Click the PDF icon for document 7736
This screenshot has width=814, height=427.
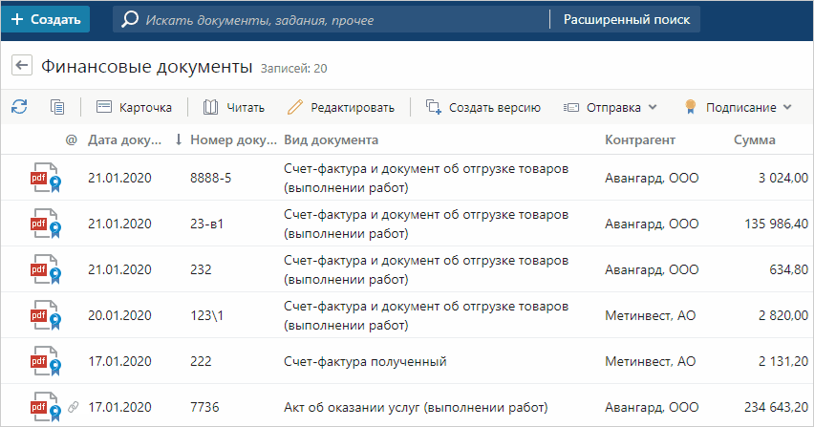41,406
